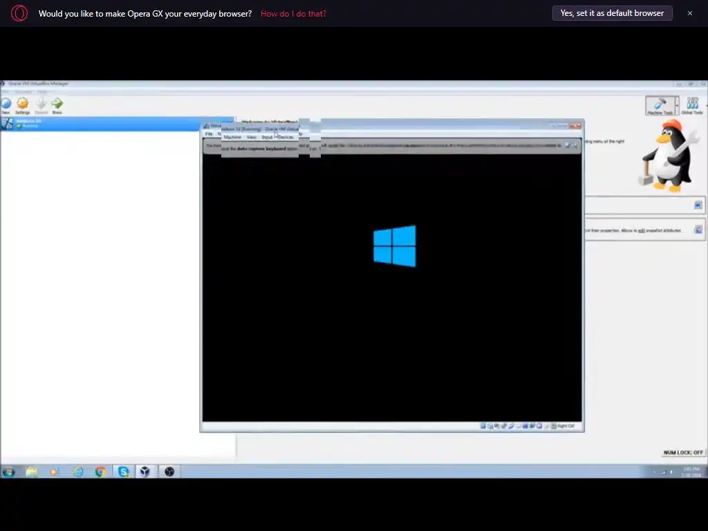Expand the Machine Tools dropdown arrow
The image size is (708, 531).
677,106
